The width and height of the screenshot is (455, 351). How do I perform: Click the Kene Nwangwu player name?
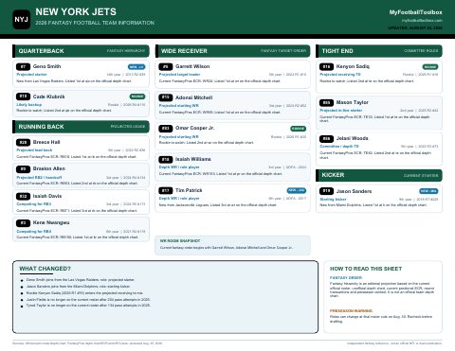(51, 222)
